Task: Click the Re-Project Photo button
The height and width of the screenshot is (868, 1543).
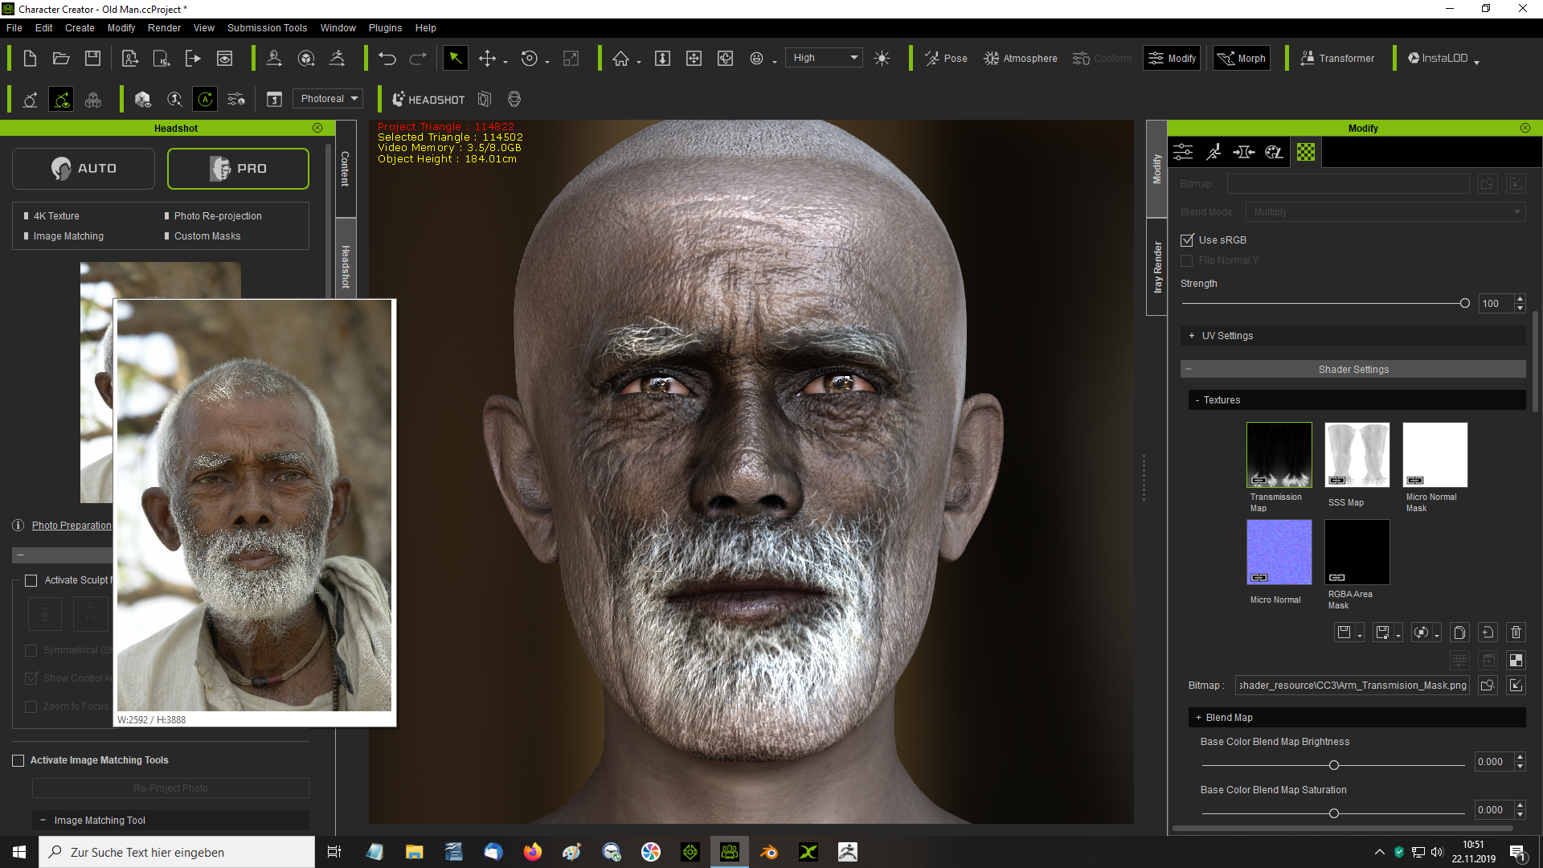Action: coord(170,788)
